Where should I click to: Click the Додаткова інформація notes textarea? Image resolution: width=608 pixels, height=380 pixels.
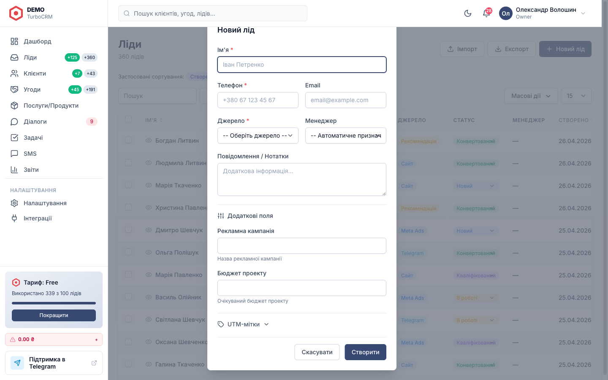coord(302,179)
